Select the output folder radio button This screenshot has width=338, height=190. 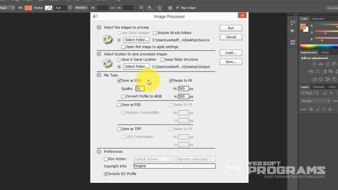coord(119,67)
